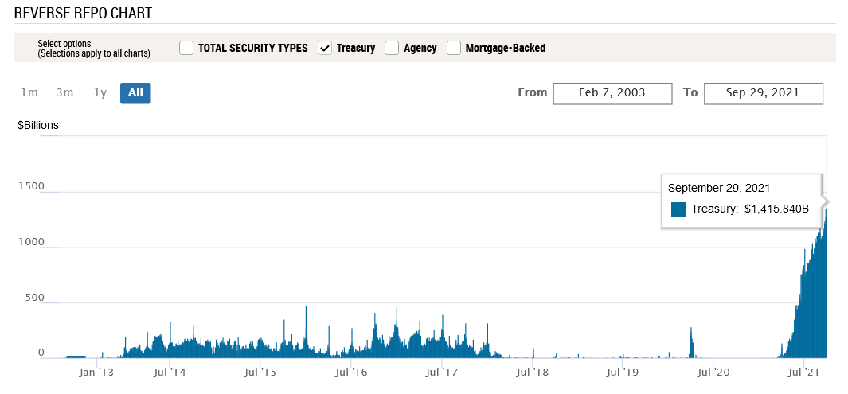The width and height of the screenshot is (848, 394).
Task: Click the Jul '21 axis label
Action: click(x=805, y=371)
